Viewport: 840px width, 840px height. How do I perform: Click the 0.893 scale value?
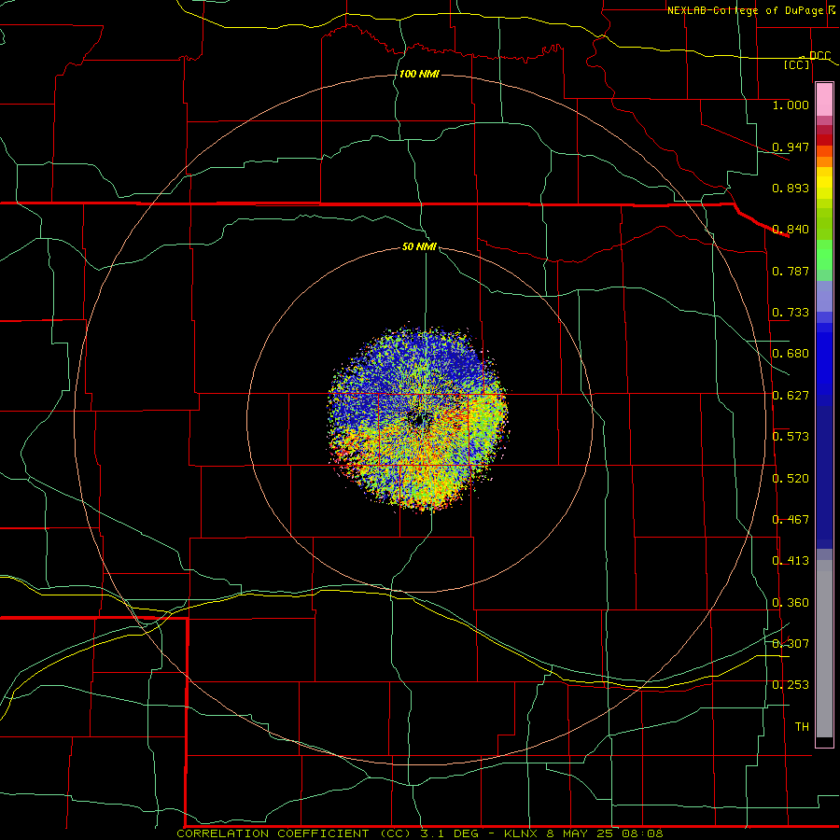click(x=791, y=188)
